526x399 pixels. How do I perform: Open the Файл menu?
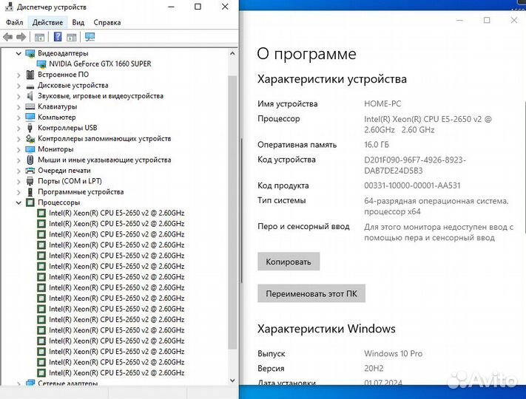[14, 22]
